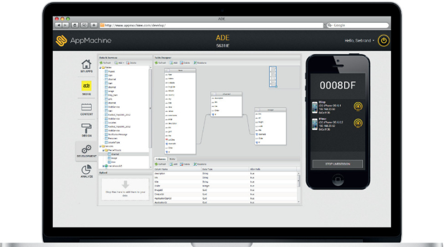444x247 pixels.
Task: Open the Content section in sidebar
Action: (x=87, y=109)
